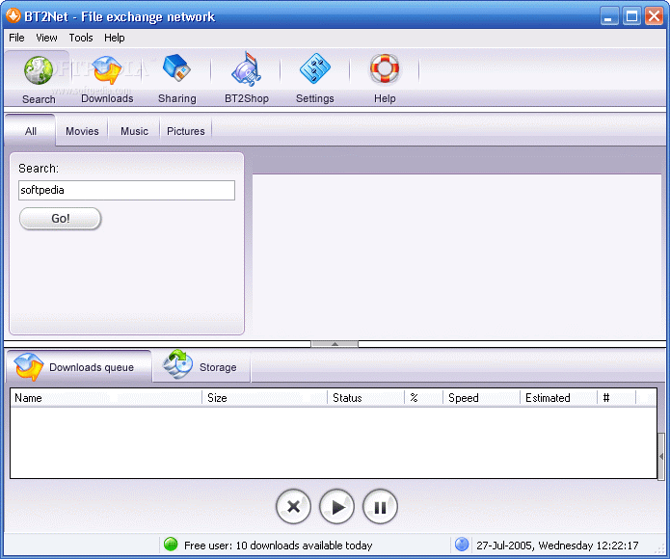Screen dimensions: 670x559
Task: Pause download with the pause button
Action: 380,507
